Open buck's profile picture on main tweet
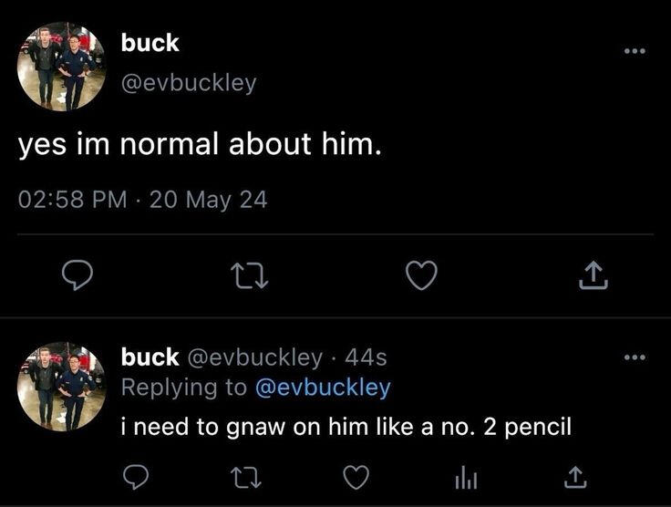 62,67
